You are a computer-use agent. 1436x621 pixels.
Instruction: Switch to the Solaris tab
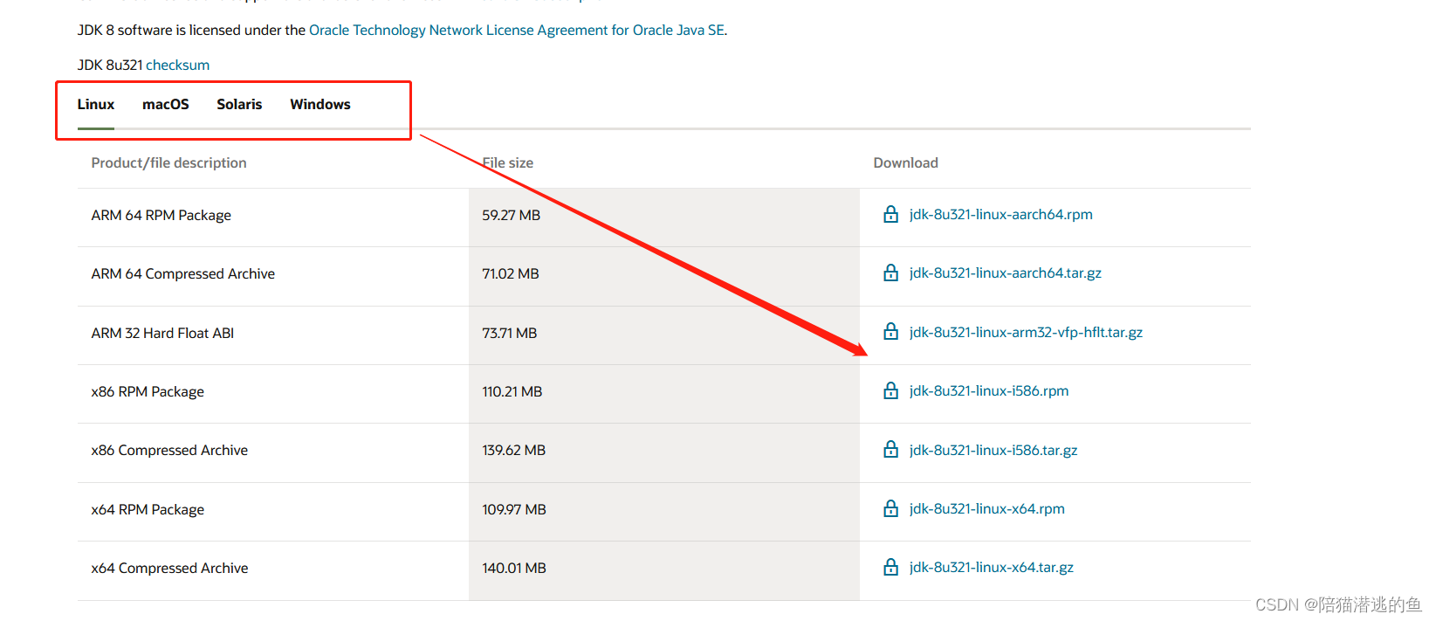coord(239,104)
